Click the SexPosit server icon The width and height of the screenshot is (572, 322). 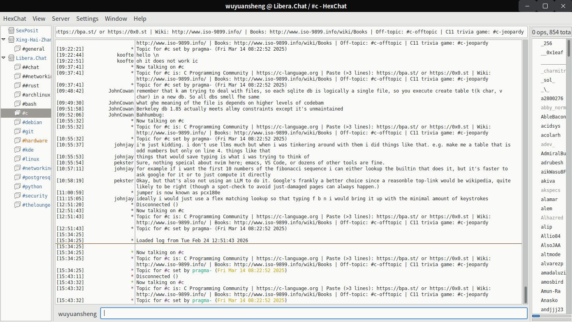coord(11,30)
